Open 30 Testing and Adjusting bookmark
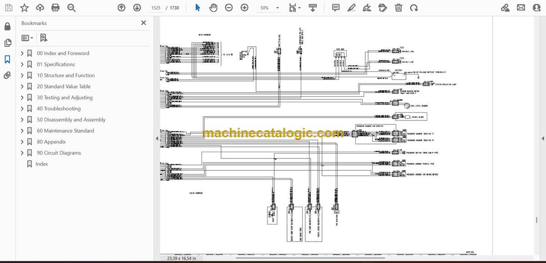Viewport: 546px width, 263px height. 65,97
